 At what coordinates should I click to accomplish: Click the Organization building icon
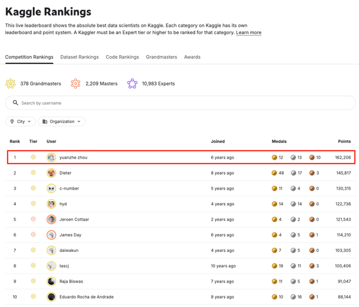pyautogui.click(x=45, y=121)
